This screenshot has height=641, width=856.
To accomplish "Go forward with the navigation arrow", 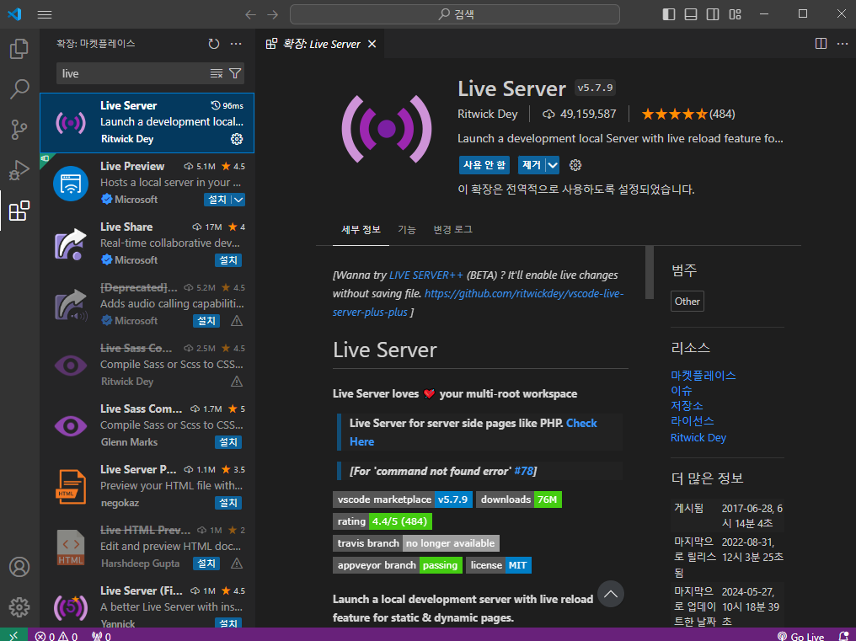I will (272, 14).
